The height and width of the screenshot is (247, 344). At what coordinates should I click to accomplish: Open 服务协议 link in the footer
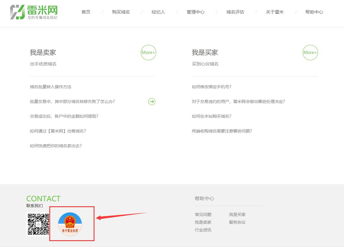pos(237,222)
